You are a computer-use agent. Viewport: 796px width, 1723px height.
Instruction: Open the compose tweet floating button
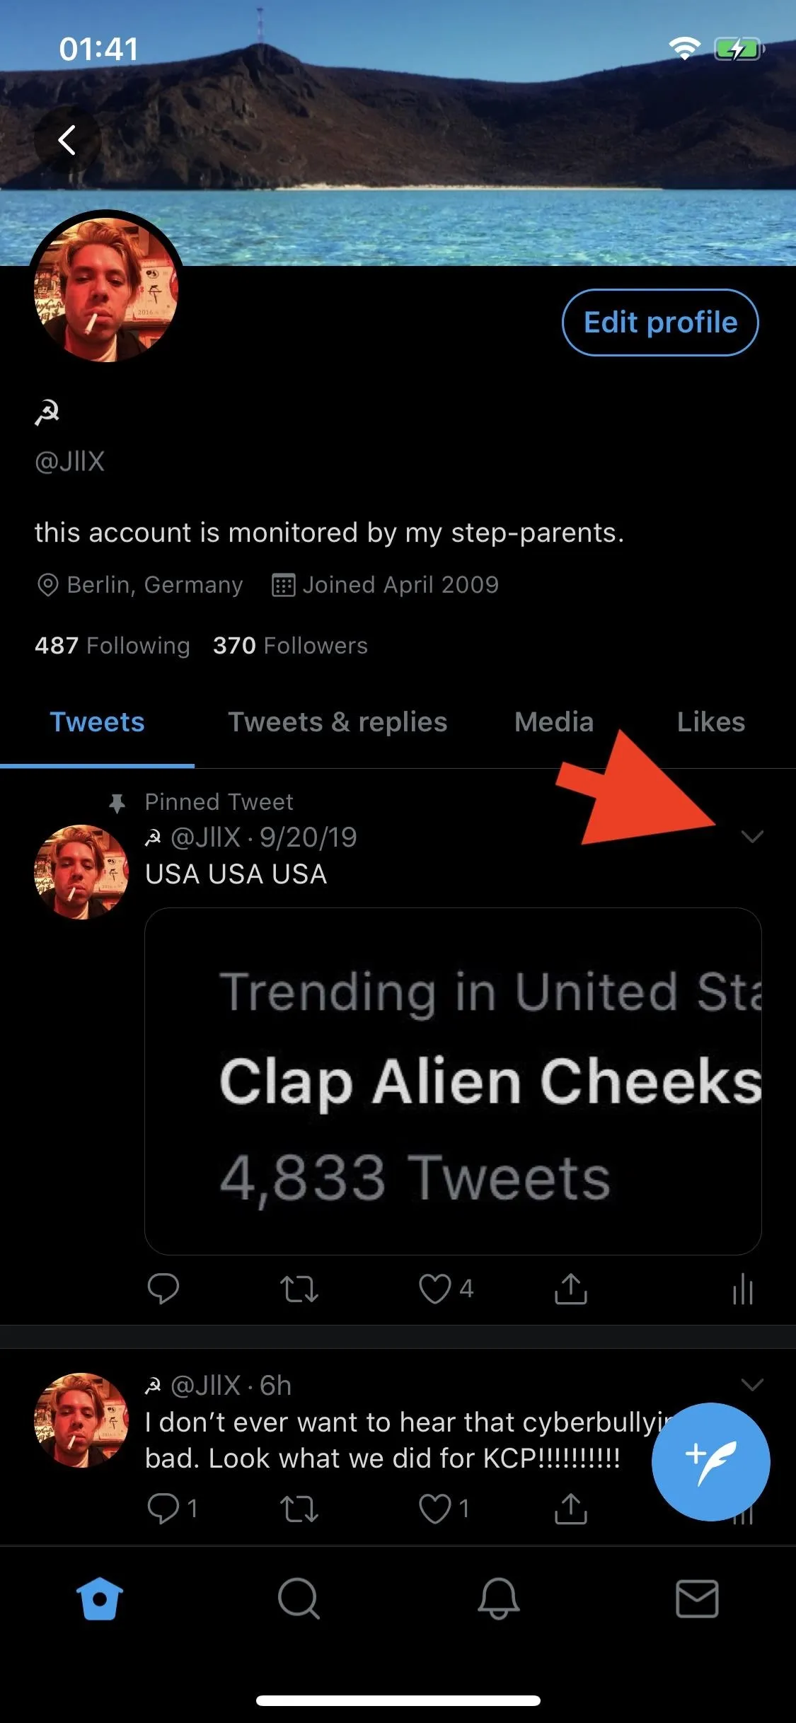710,1461
